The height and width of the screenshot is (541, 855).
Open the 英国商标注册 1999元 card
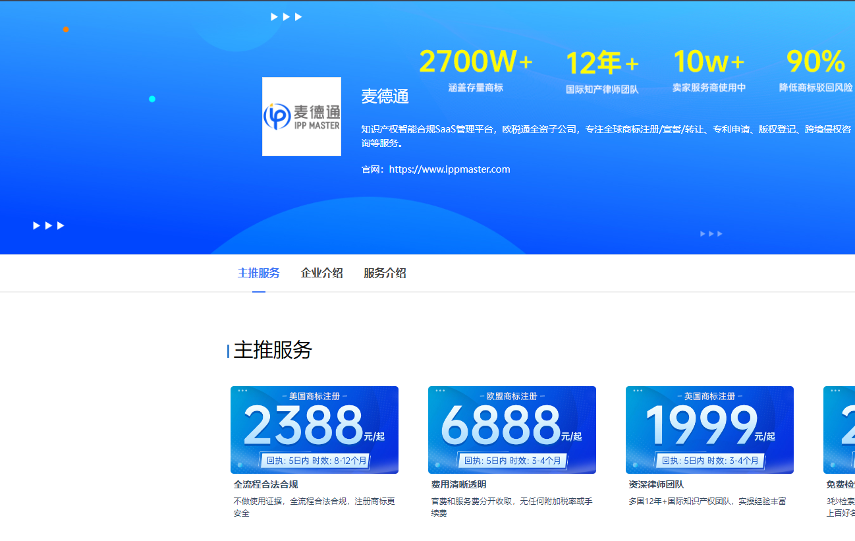[x=709, y=430]
